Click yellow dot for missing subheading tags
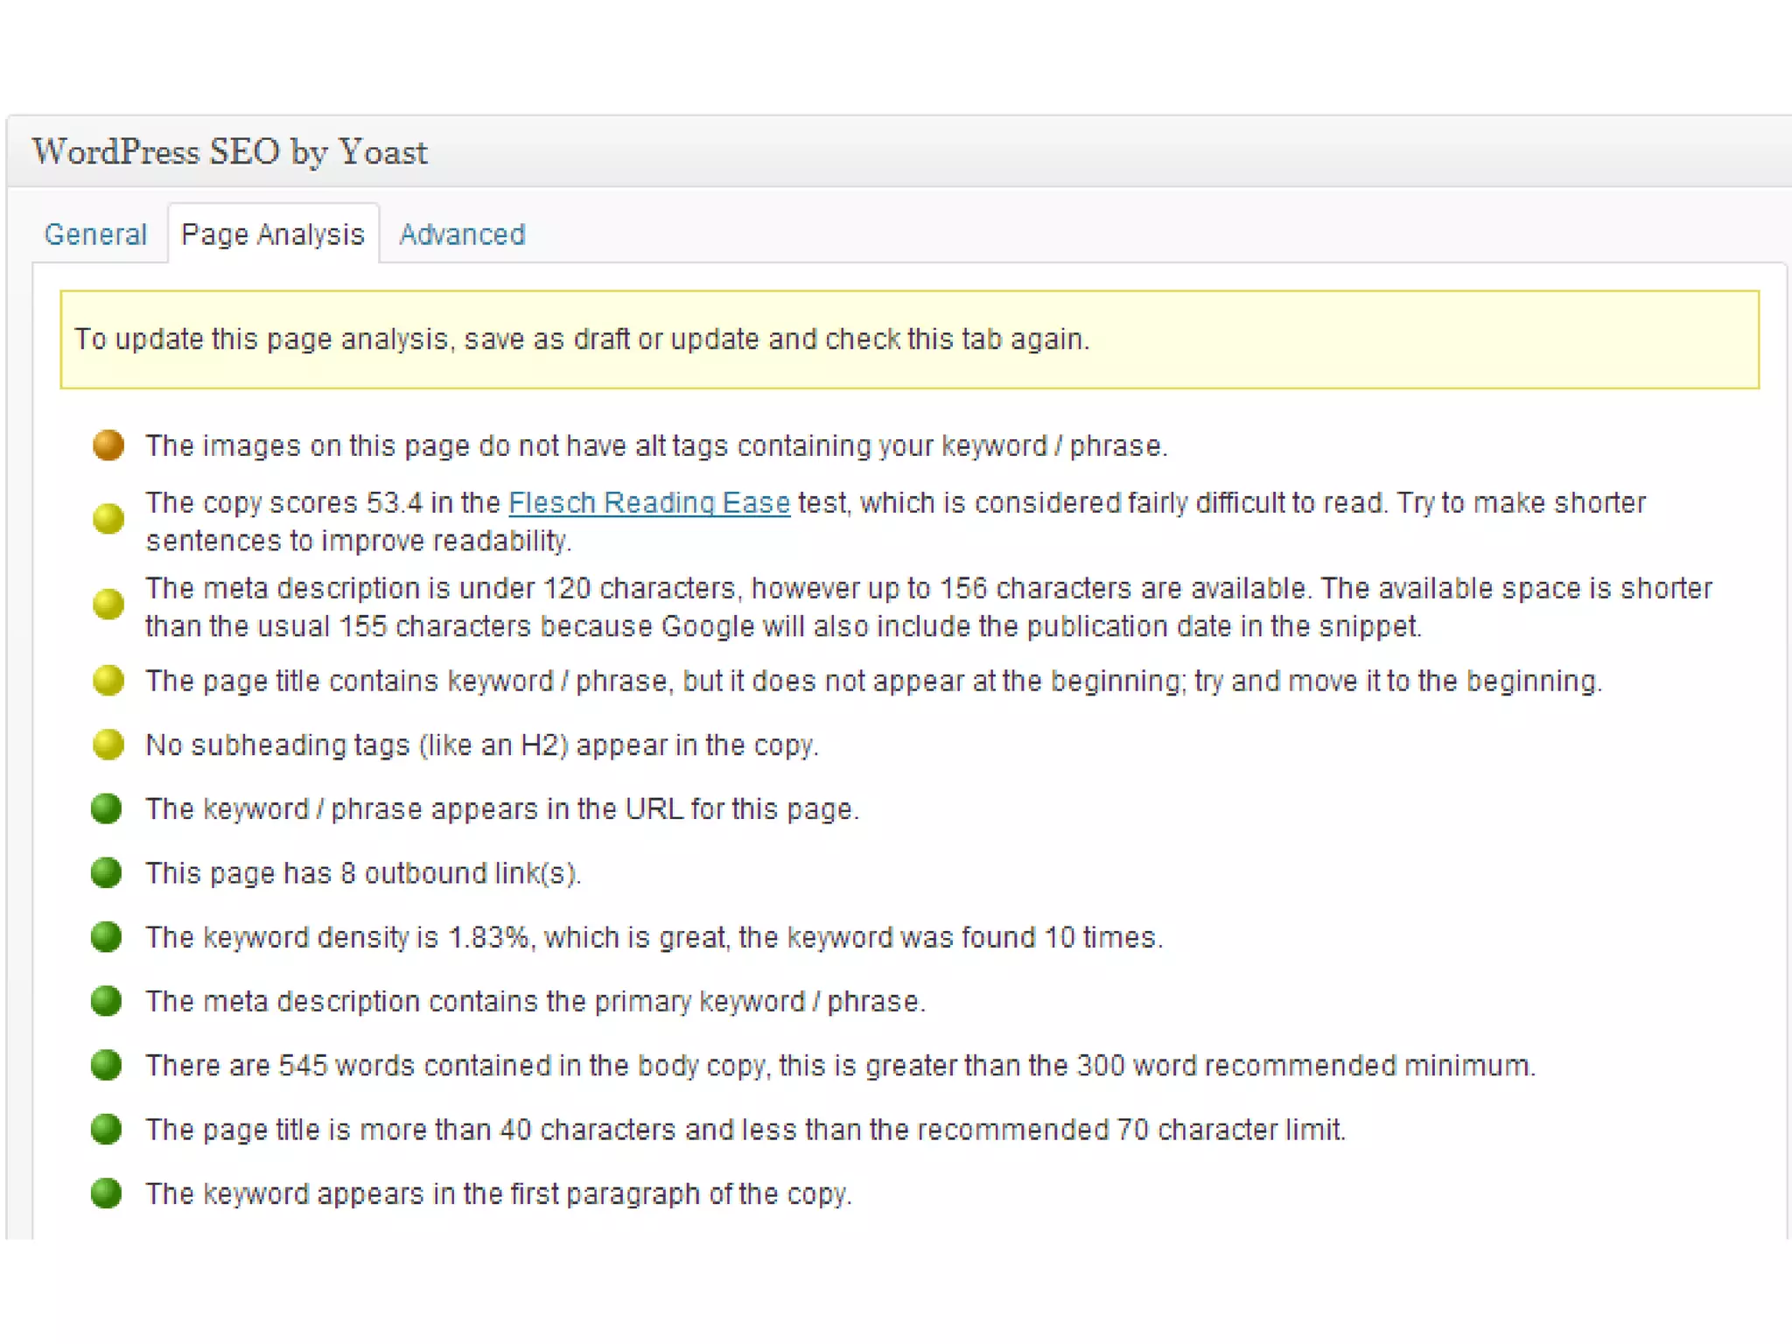Viewport: 1792px width, 1344px height. pos(108,745)
